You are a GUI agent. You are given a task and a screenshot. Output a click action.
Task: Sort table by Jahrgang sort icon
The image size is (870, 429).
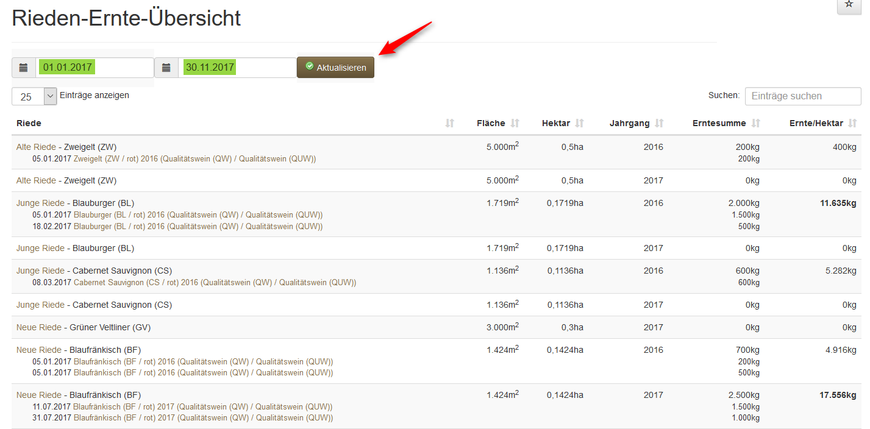tap(659, 123)
